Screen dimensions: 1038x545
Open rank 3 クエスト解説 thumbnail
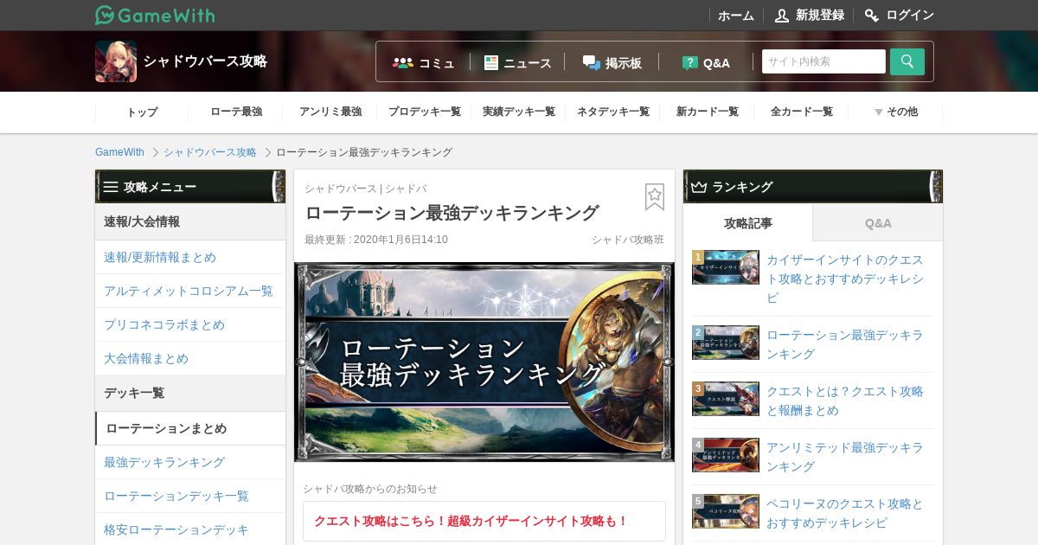tap(726, 399)
